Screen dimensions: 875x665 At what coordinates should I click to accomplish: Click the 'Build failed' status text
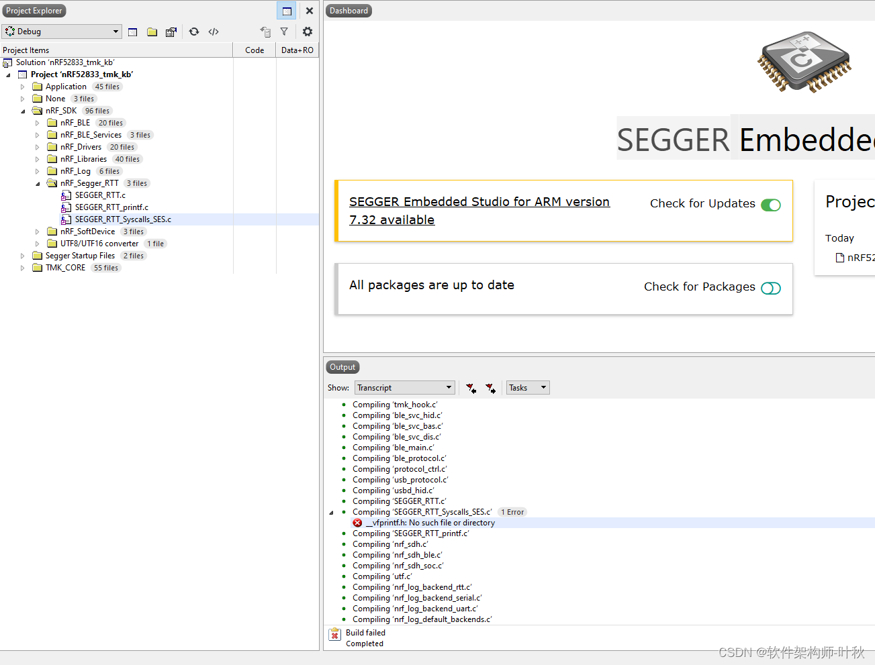pyautogui.click(x=366, y=633)
